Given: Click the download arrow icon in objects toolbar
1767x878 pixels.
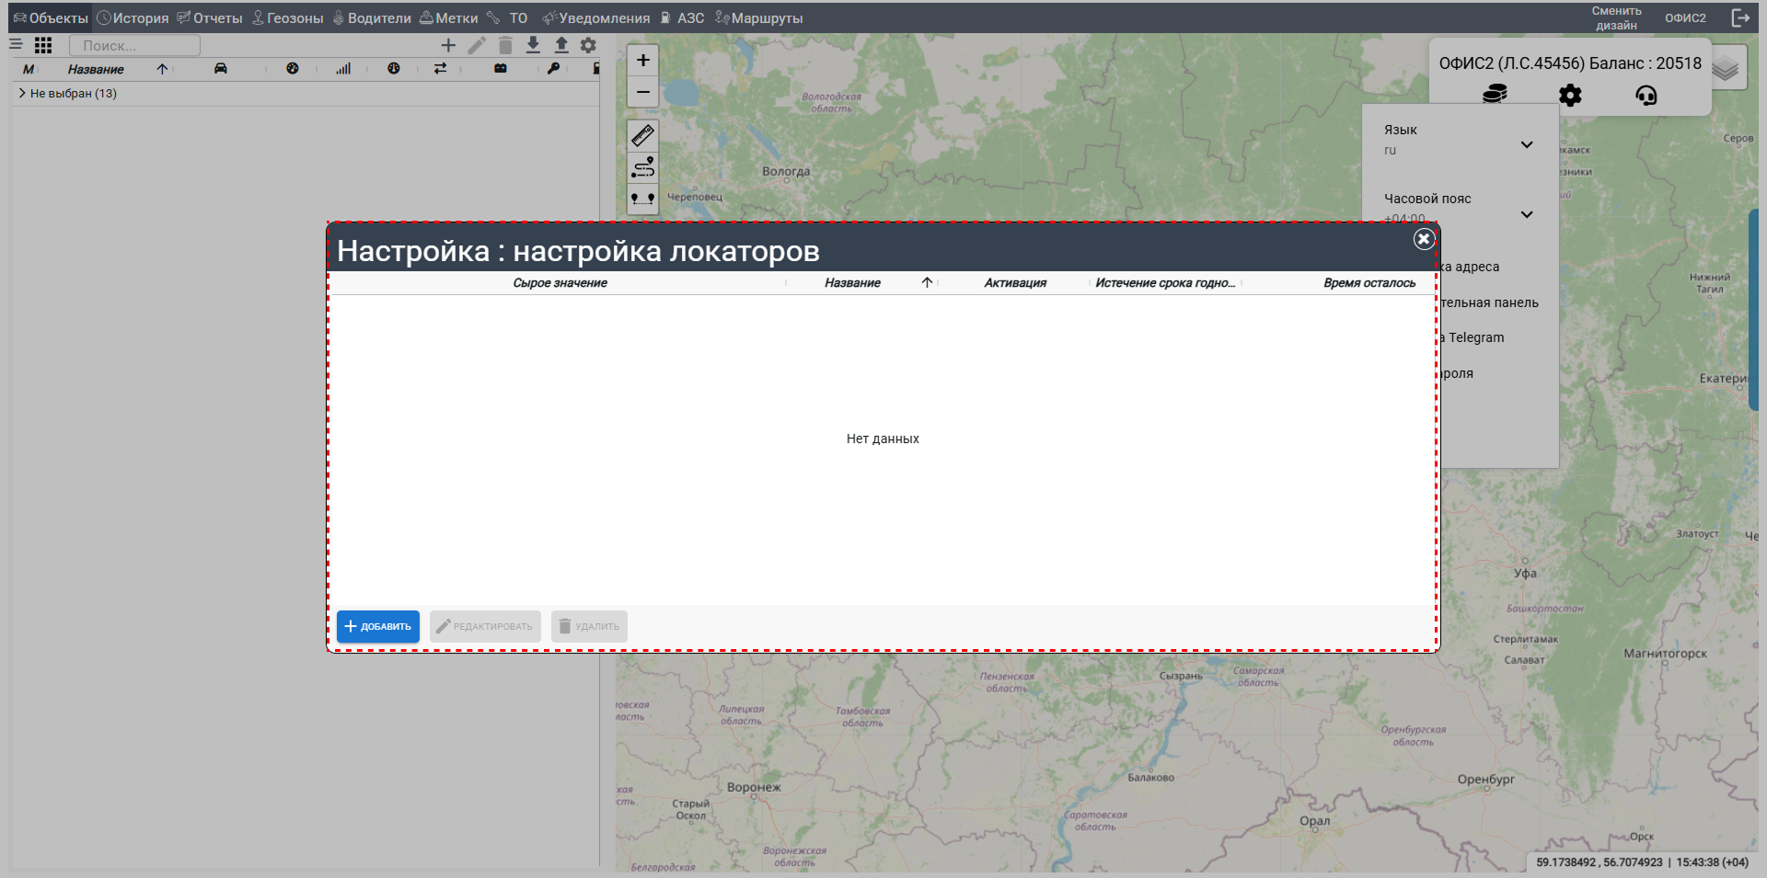Looking at the screenshot, I should [533, 45].
